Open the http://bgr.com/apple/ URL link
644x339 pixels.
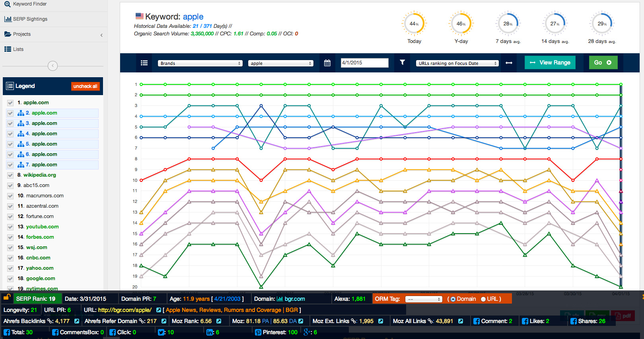click(125, 310)
